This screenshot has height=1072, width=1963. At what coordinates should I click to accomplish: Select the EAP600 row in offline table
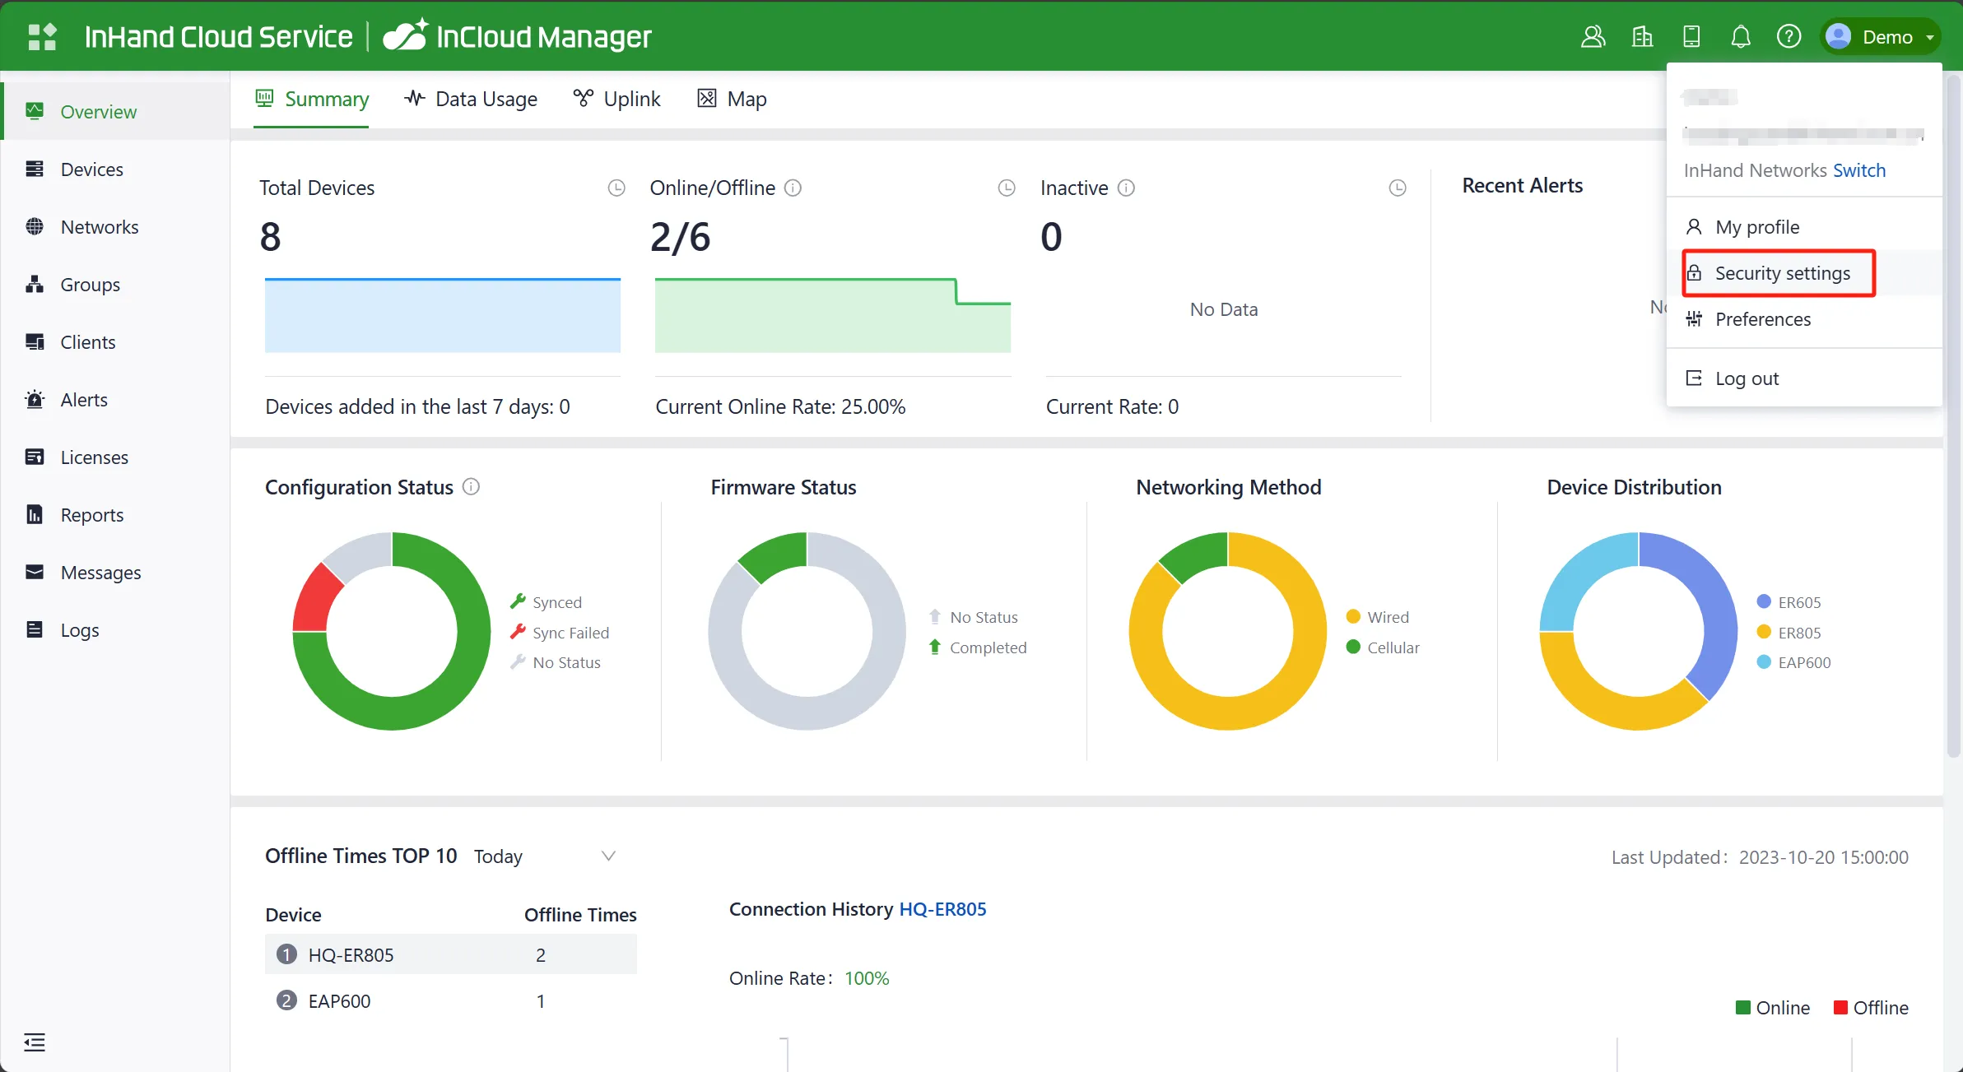[450, 1000]
